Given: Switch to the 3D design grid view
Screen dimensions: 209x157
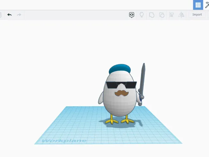Looking at the screenshot, I should [x=198, y=5].
